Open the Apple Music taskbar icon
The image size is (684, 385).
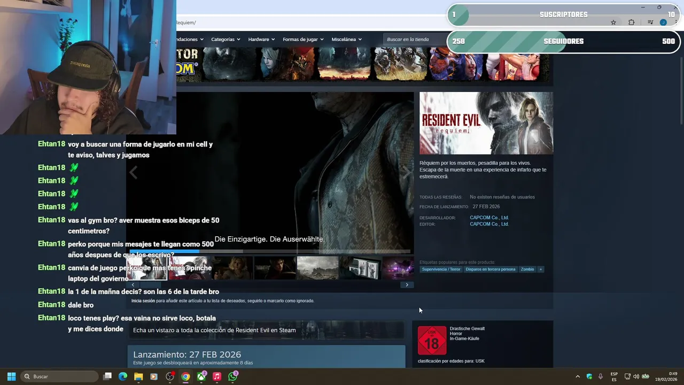point(217,376)
